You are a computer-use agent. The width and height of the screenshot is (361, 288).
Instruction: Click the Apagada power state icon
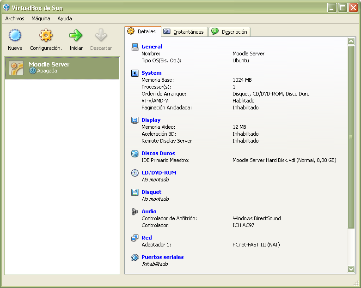tap(33, 71)
